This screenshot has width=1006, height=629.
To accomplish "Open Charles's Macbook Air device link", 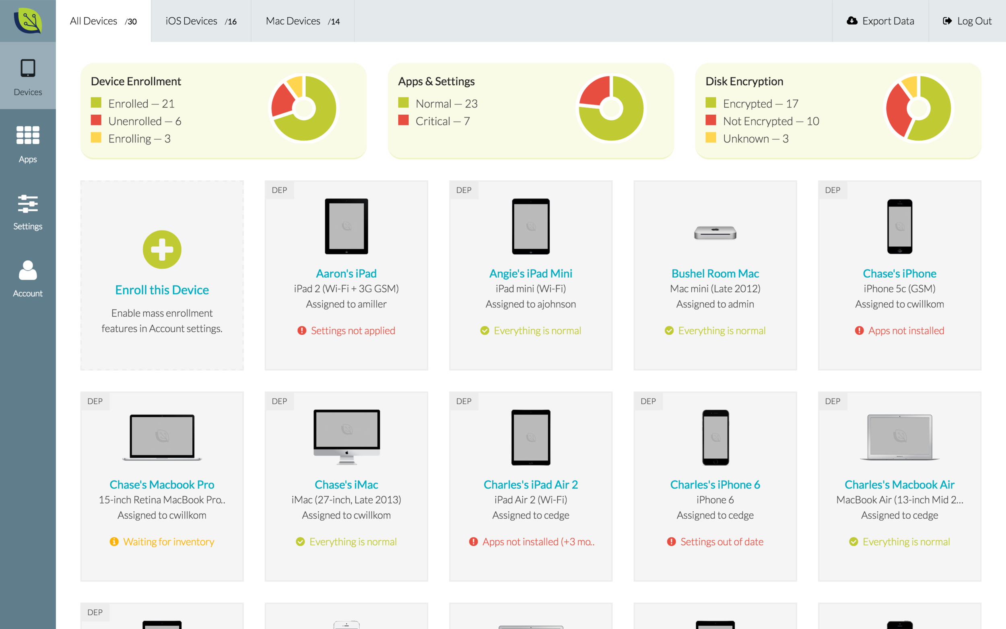I will coord(899,485).
